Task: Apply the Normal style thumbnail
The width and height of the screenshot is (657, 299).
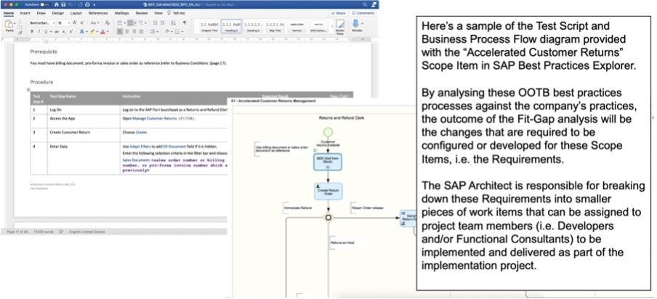Action: coord(297,27)
